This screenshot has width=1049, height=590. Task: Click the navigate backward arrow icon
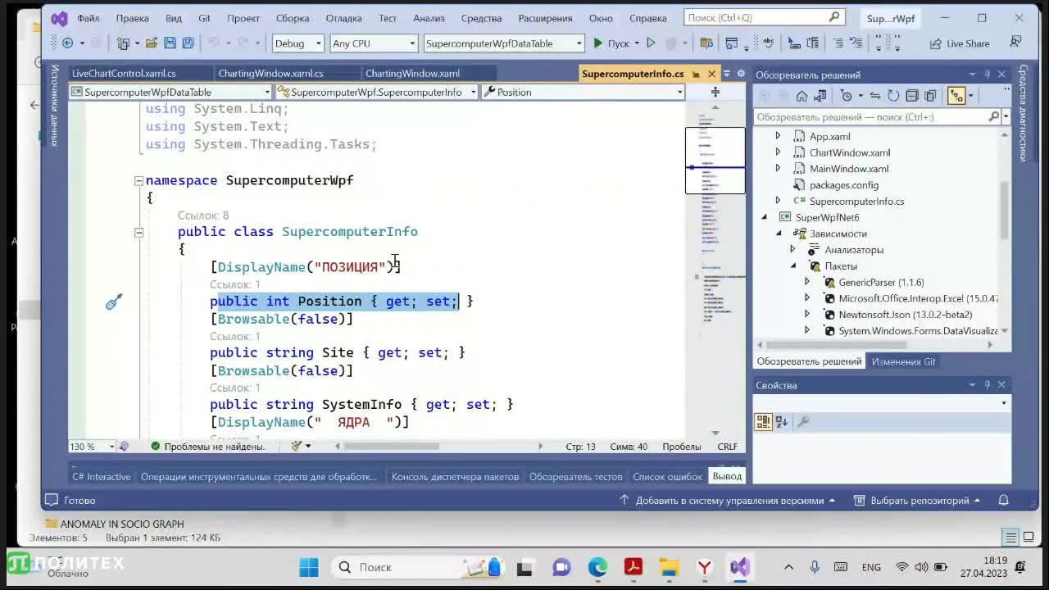tap(67, 43)
